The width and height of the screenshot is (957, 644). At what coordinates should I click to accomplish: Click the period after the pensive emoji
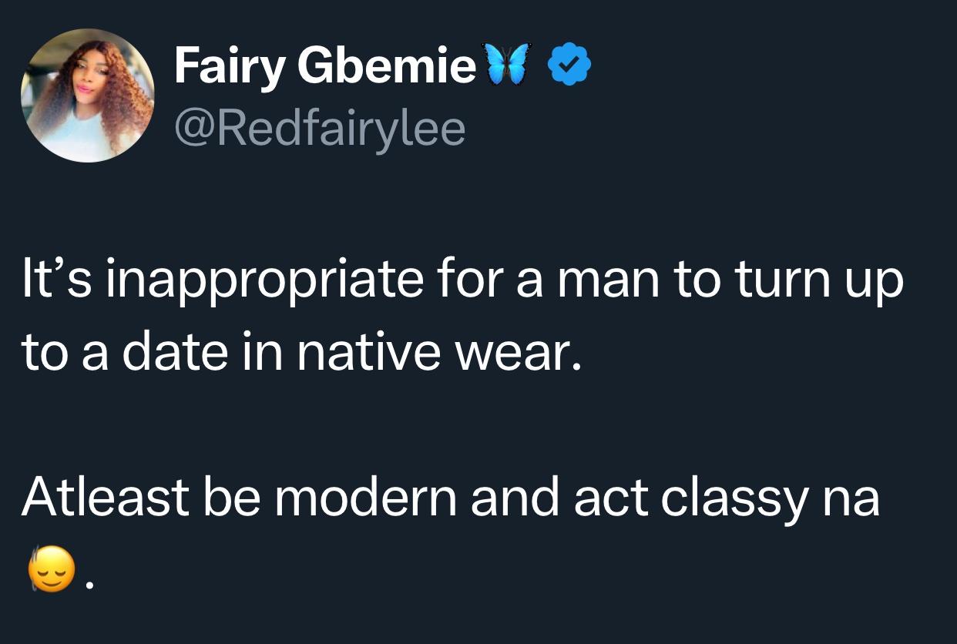89,585
